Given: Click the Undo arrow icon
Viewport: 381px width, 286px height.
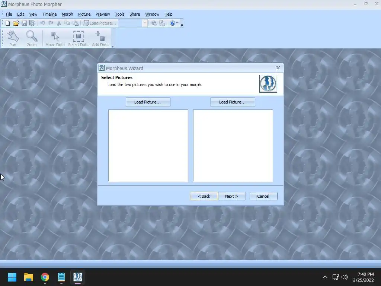Looking at the screenshot, I should click(x=42, y=23).
